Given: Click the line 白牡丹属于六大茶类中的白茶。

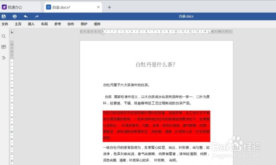Looking at the screenshot, I should pyautogui.click(x=126, y=85).
